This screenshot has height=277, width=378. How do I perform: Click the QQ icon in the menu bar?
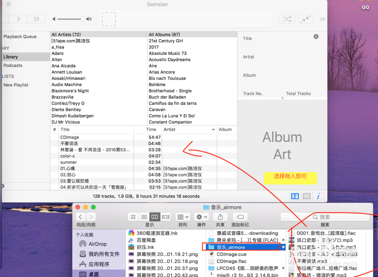365,7
